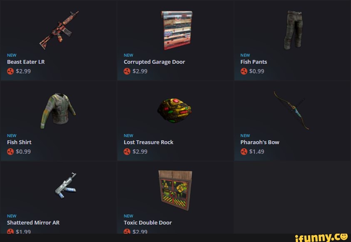351x242 pixels.
Task: Click the Pharaoh's Bow item name
Action: (260, 142)
